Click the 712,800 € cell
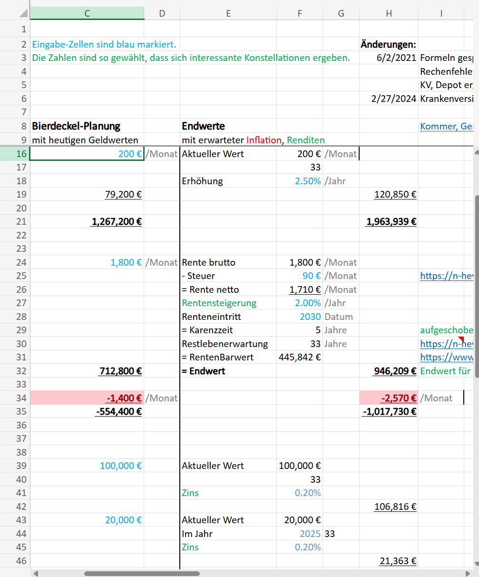The height and width of the screenshot is (577, 479). pos(87,371)
